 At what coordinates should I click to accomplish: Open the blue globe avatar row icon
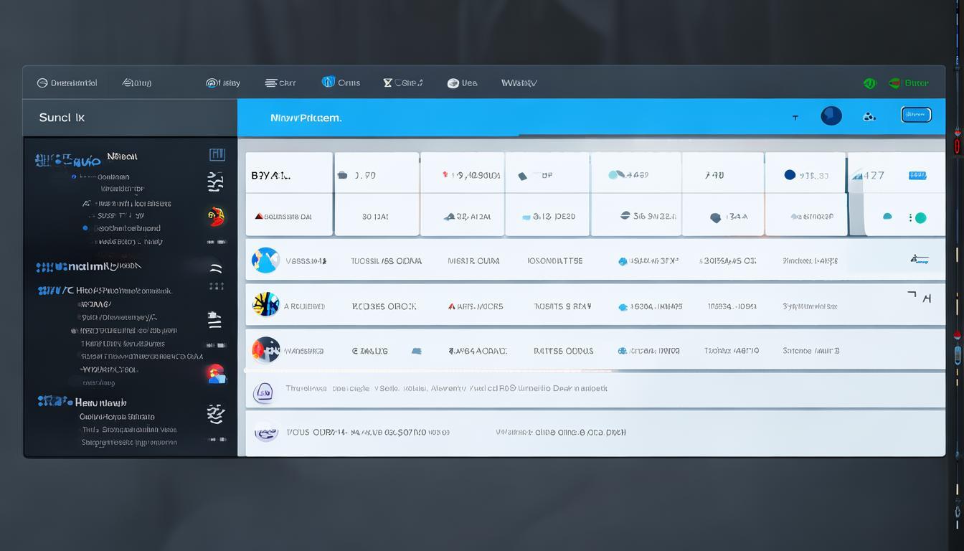[265, 260]
